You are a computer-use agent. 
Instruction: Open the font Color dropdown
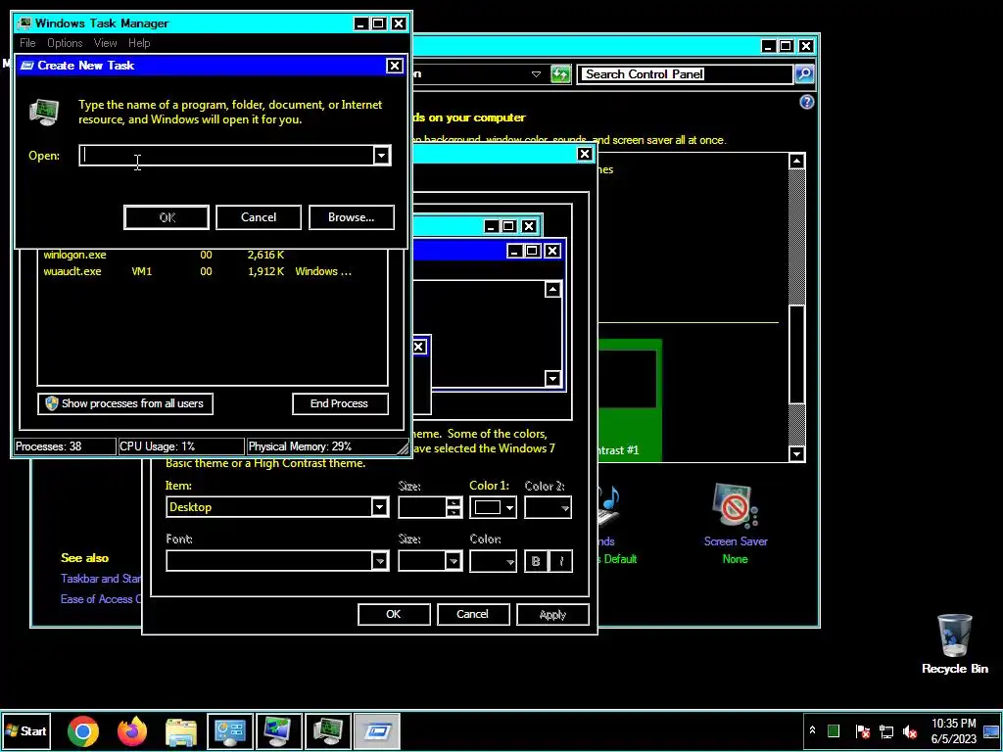tap(494, 561)
